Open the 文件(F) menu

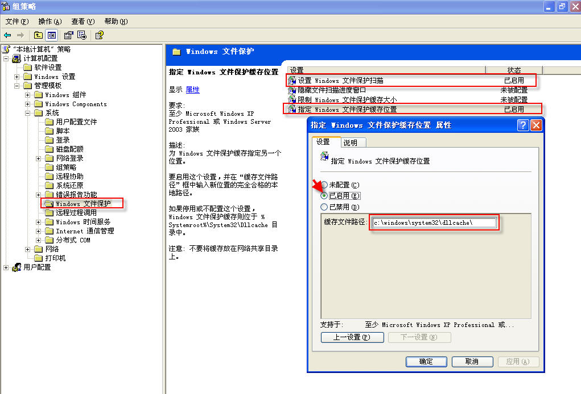[17, 22]
